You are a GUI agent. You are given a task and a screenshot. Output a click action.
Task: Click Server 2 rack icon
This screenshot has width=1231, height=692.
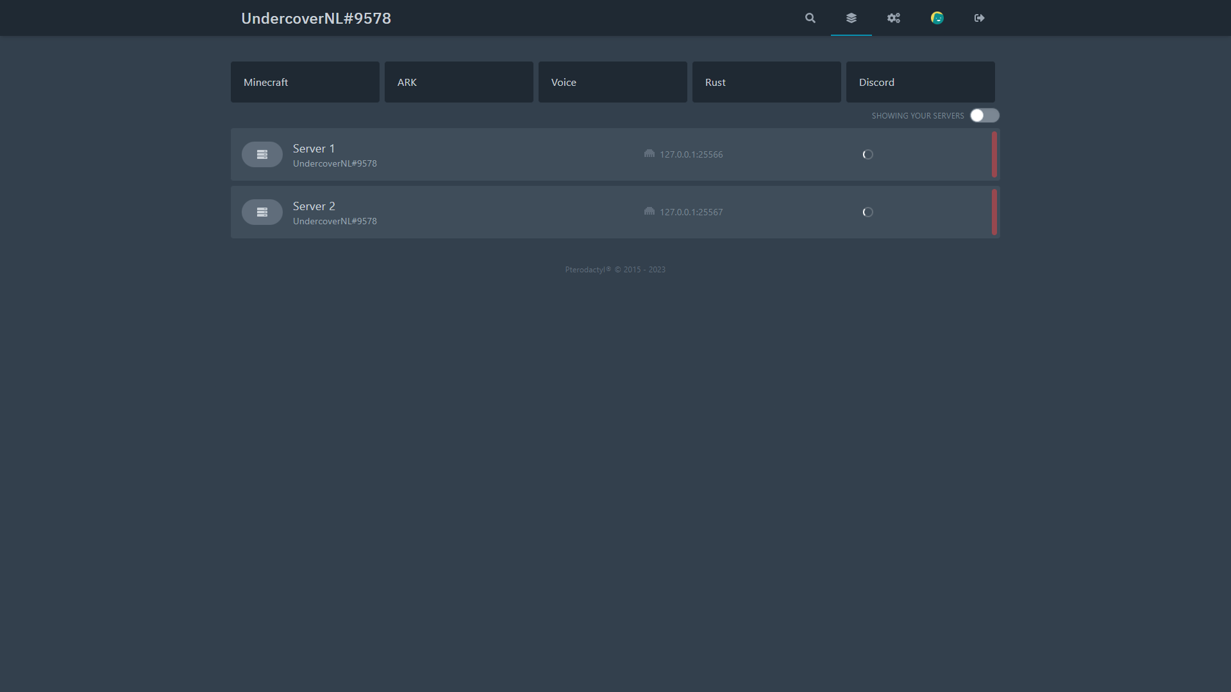[262, 212]
